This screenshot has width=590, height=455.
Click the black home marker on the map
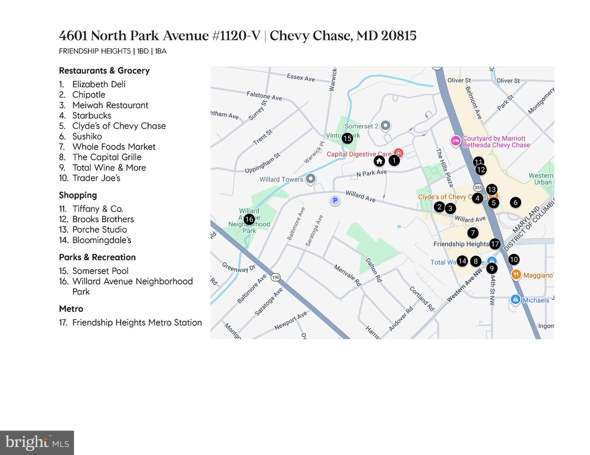[379, 161]
